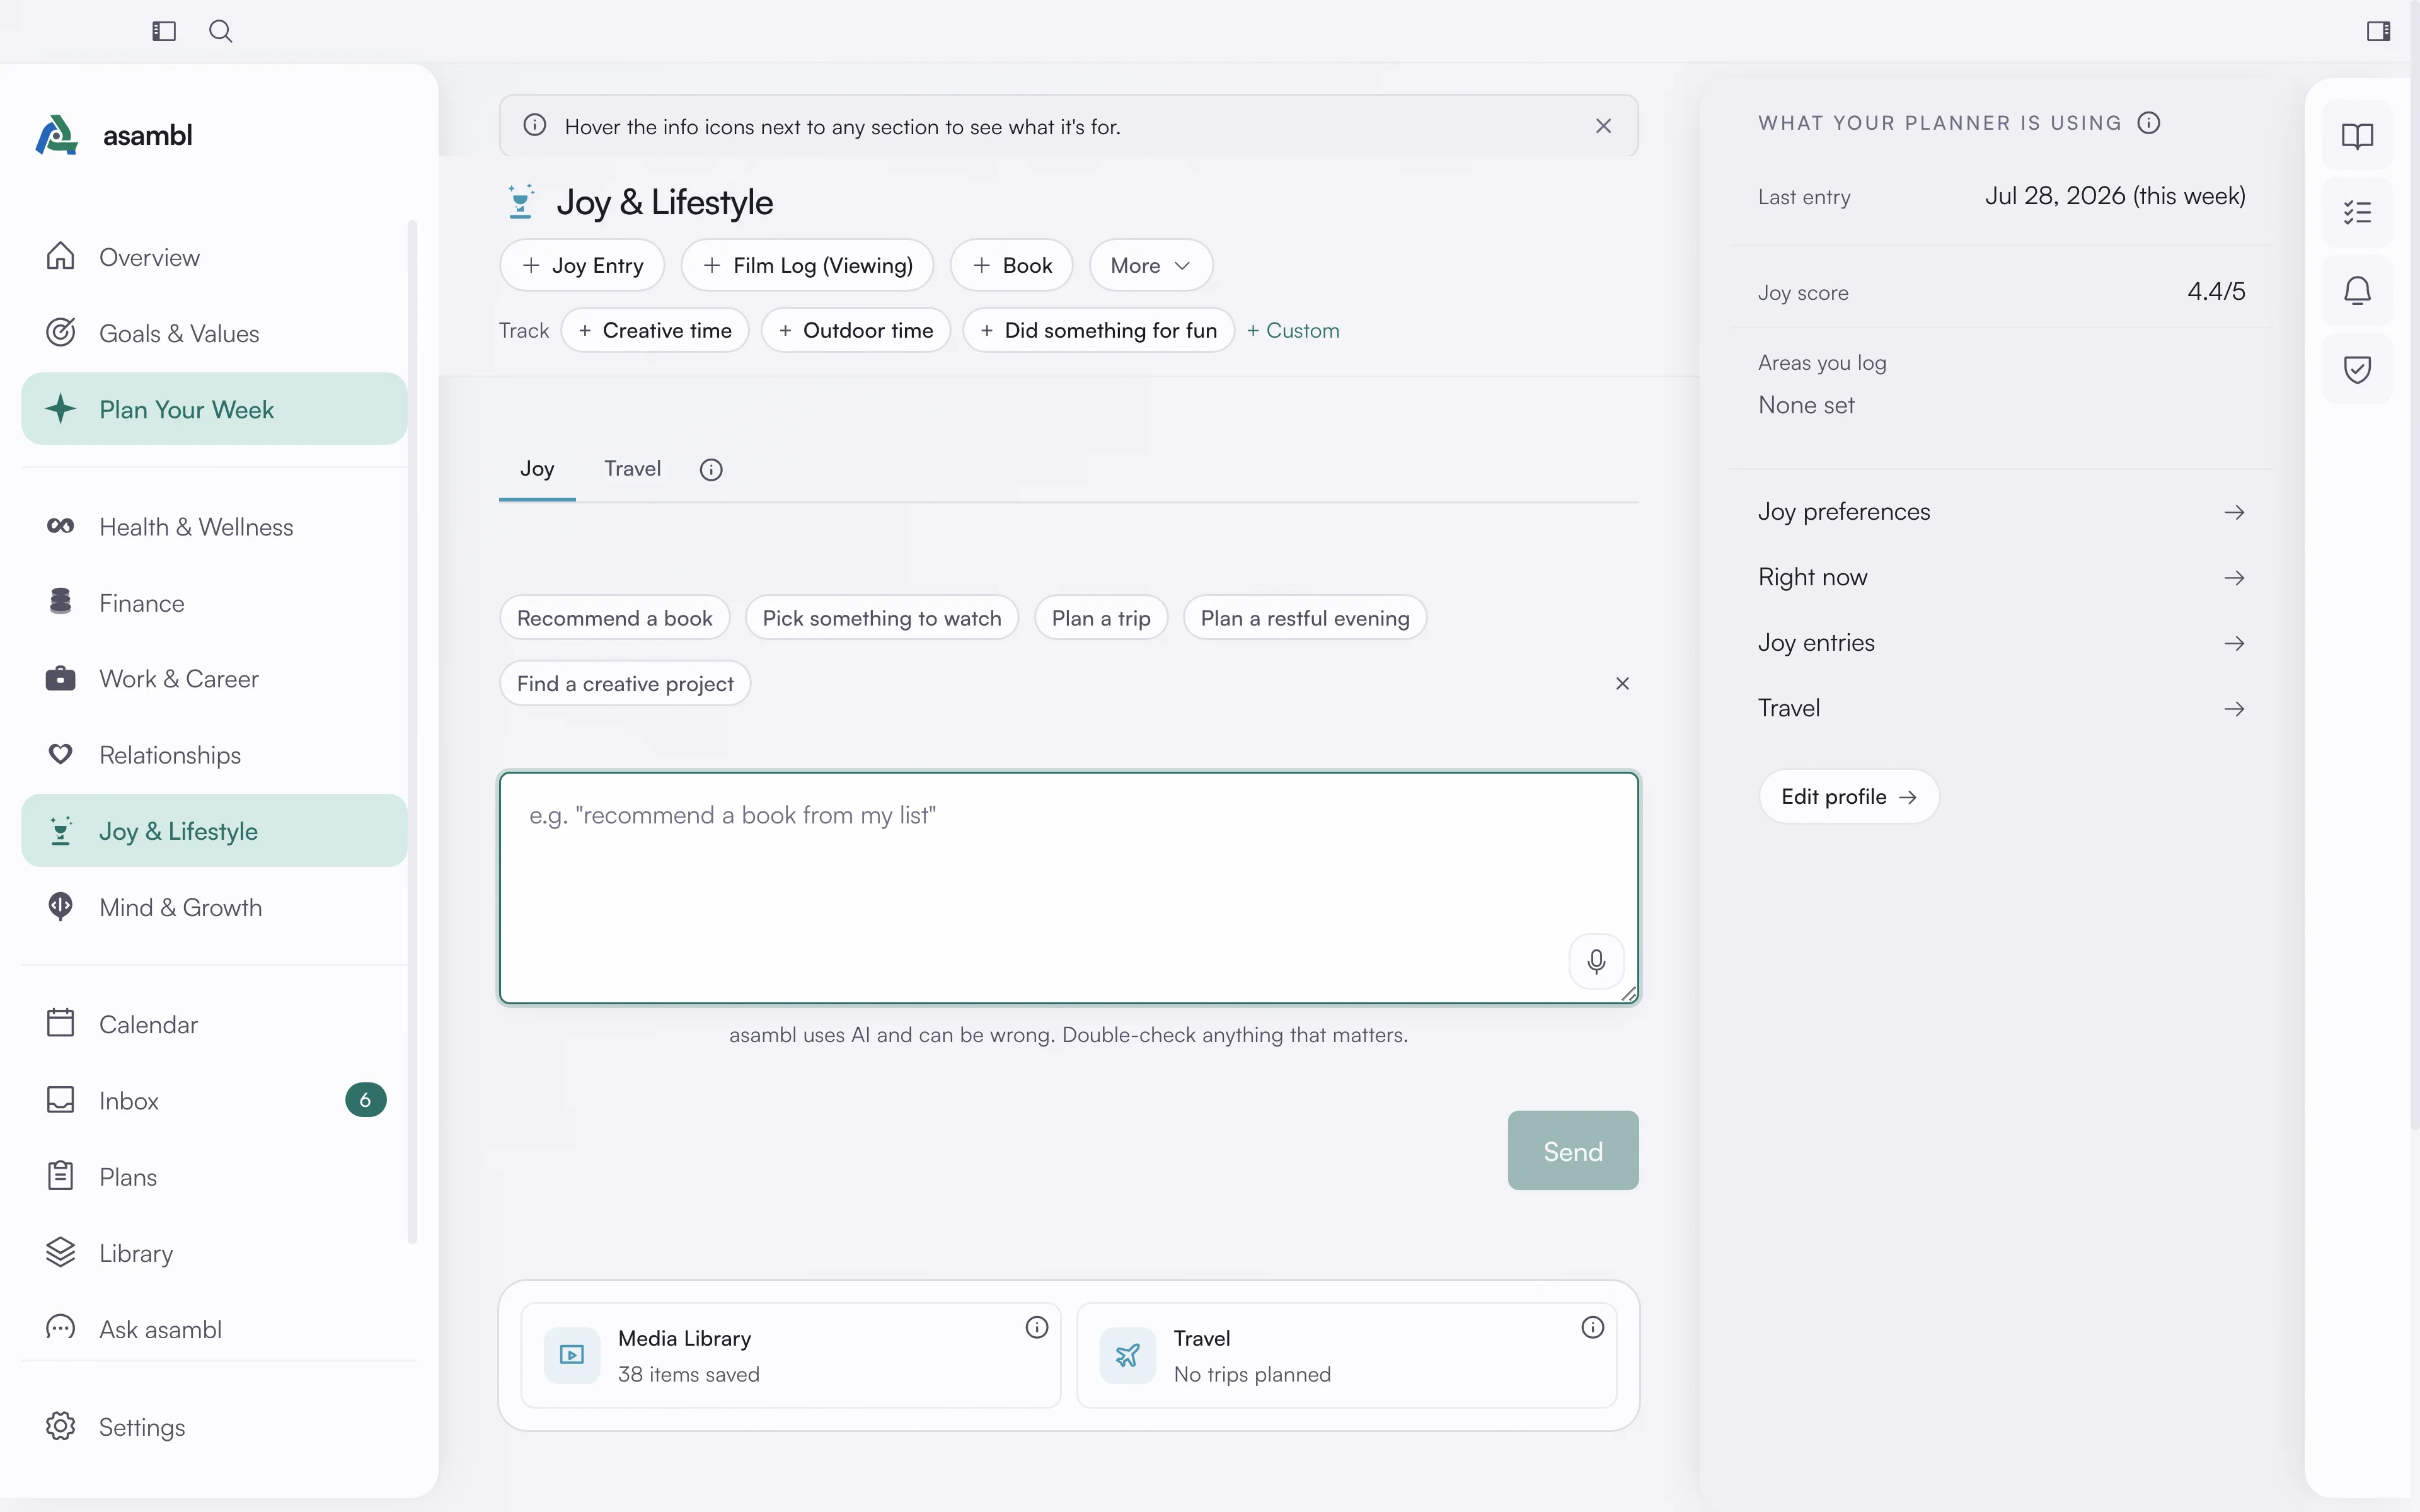The height and width of the screenshot is (1512, 2420).
Task: Select Joy & Lifestyle in sidebar
Action: 214,831
